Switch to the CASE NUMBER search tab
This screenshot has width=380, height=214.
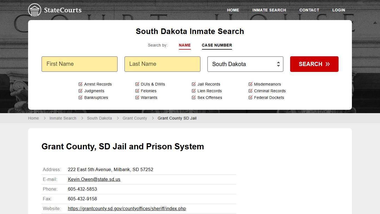217,45
